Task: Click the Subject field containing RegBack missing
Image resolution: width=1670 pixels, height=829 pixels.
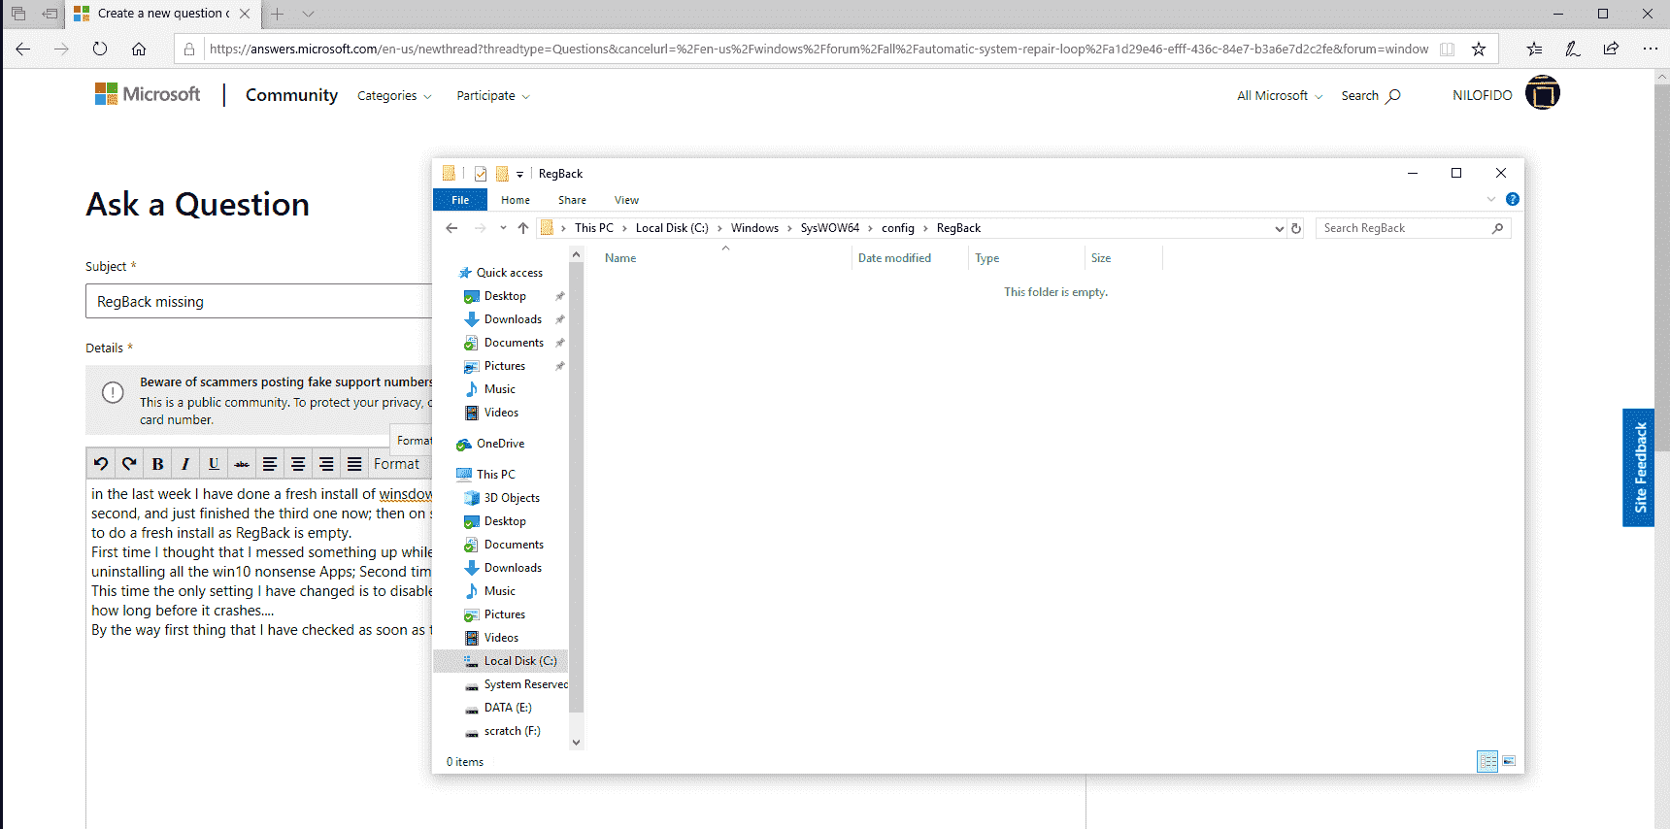Action: click(x=258, y=301)
